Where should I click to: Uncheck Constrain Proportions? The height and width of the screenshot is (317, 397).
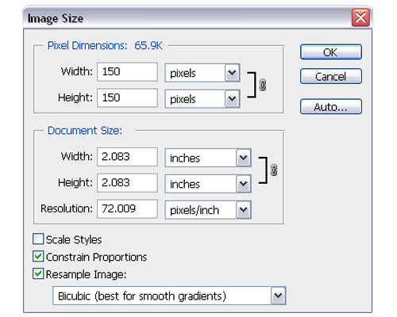38,256
